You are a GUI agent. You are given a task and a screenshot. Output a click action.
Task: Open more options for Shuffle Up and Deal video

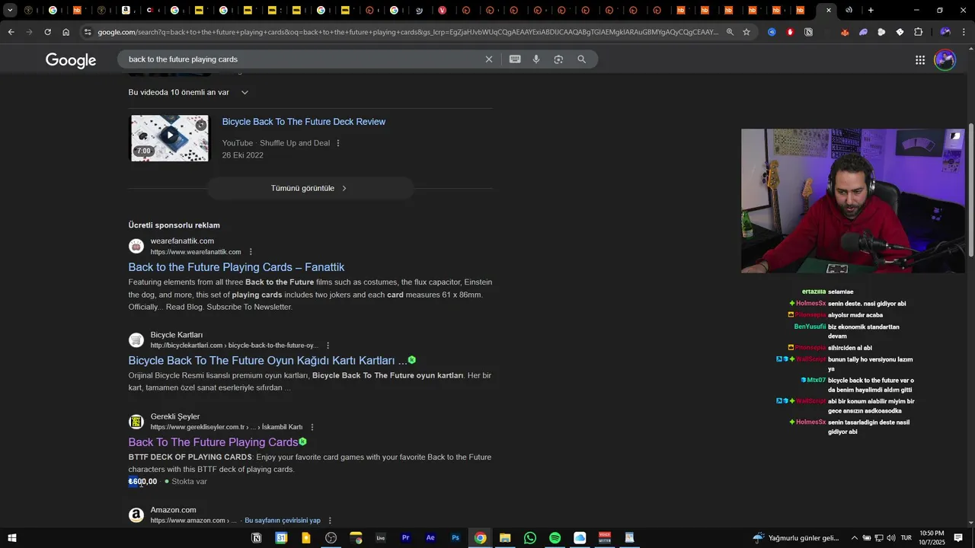[338, 143]
